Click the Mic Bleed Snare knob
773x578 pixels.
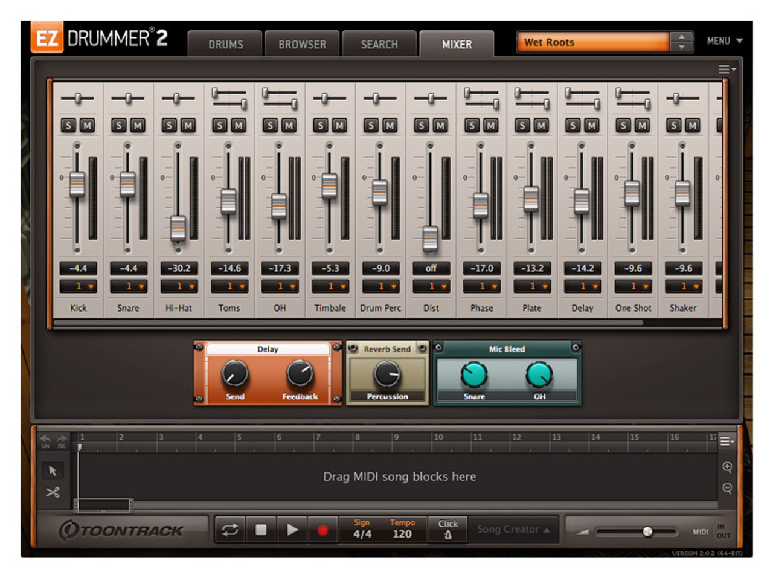pos(474,374)
